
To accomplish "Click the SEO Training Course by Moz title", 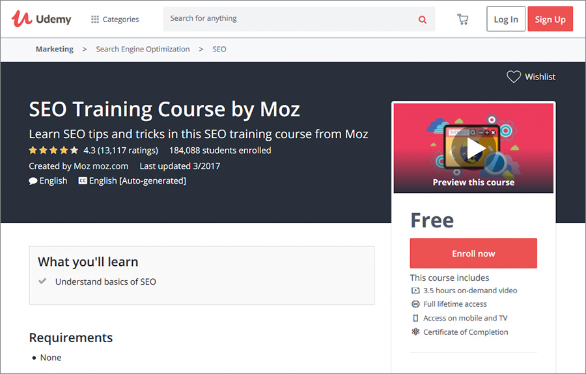I will click(165, 109).
